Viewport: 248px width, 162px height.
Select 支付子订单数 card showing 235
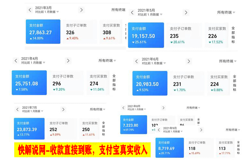click(185, 35)
